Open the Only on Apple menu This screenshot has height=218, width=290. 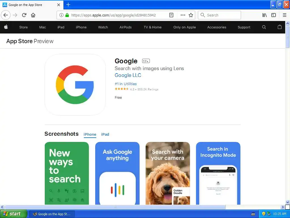coord(185,27)
